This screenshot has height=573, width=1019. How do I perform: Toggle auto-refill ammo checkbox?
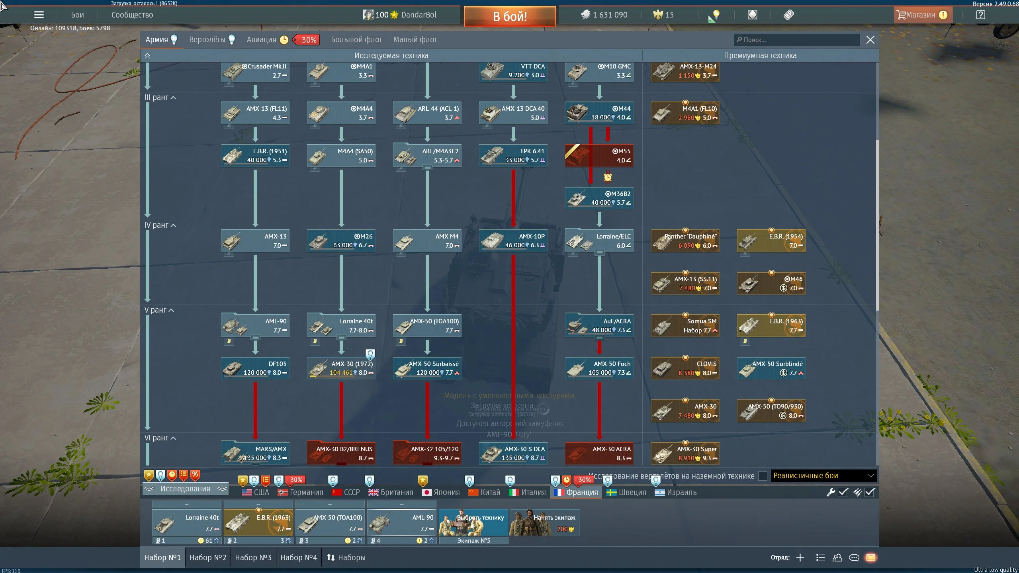click(870, 492)
